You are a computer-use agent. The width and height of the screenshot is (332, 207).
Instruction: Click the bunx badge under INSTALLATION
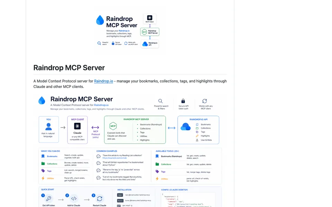(120, 200)
